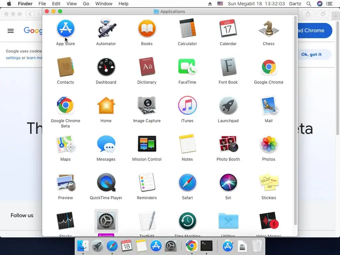Click the Mail app icon
The width and height of the screenshot is (340, 255).
(x=269, y=106)
